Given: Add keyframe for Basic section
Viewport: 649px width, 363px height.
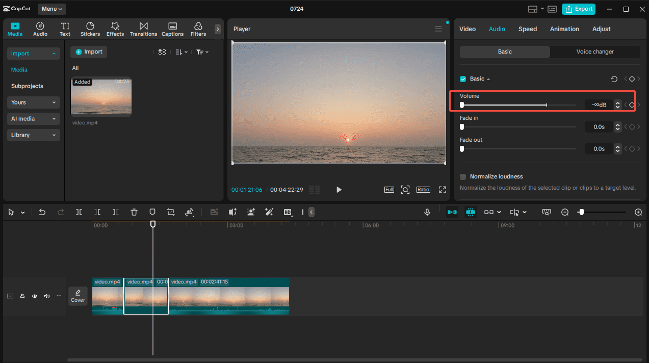Looking at the screenshot, I should click(632, 79).
